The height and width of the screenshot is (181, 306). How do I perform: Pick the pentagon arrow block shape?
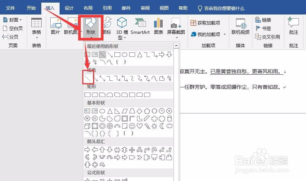coord(132,157)
